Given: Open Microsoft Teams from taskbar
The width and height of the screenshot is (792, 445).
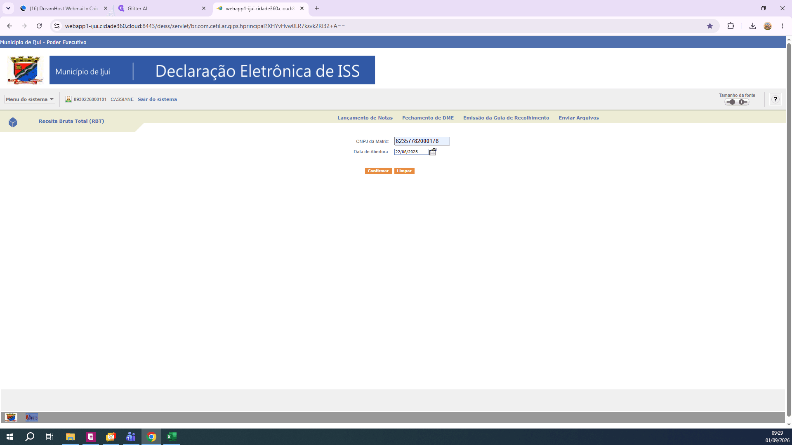Looking at the screenshot, I should [131, 437].
